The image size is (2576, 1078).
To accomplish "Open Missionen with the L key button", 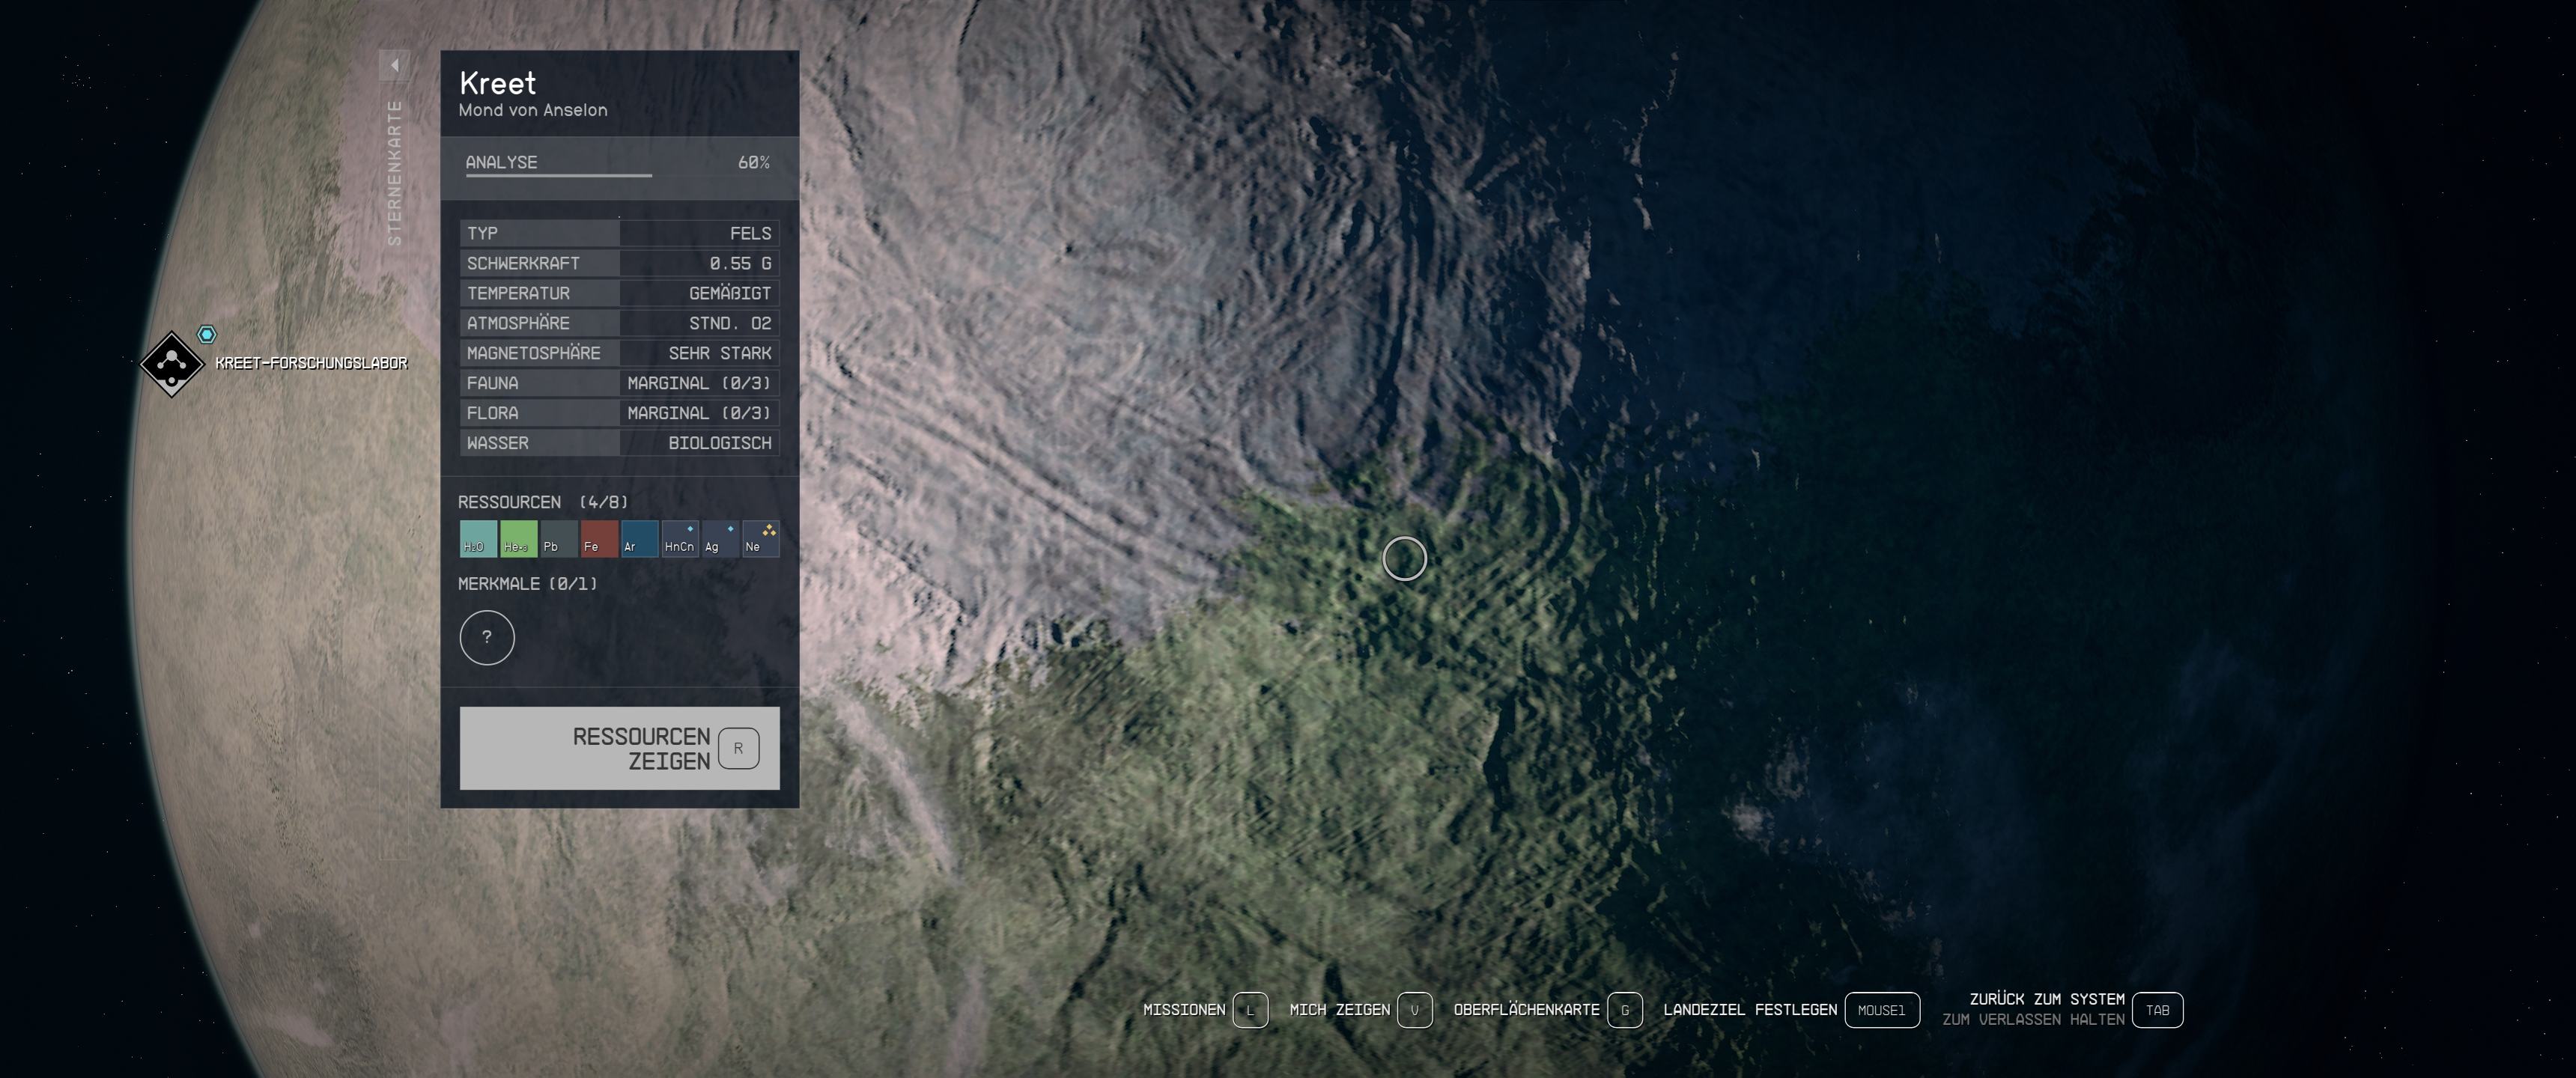I will [x=1250, y=1010].
